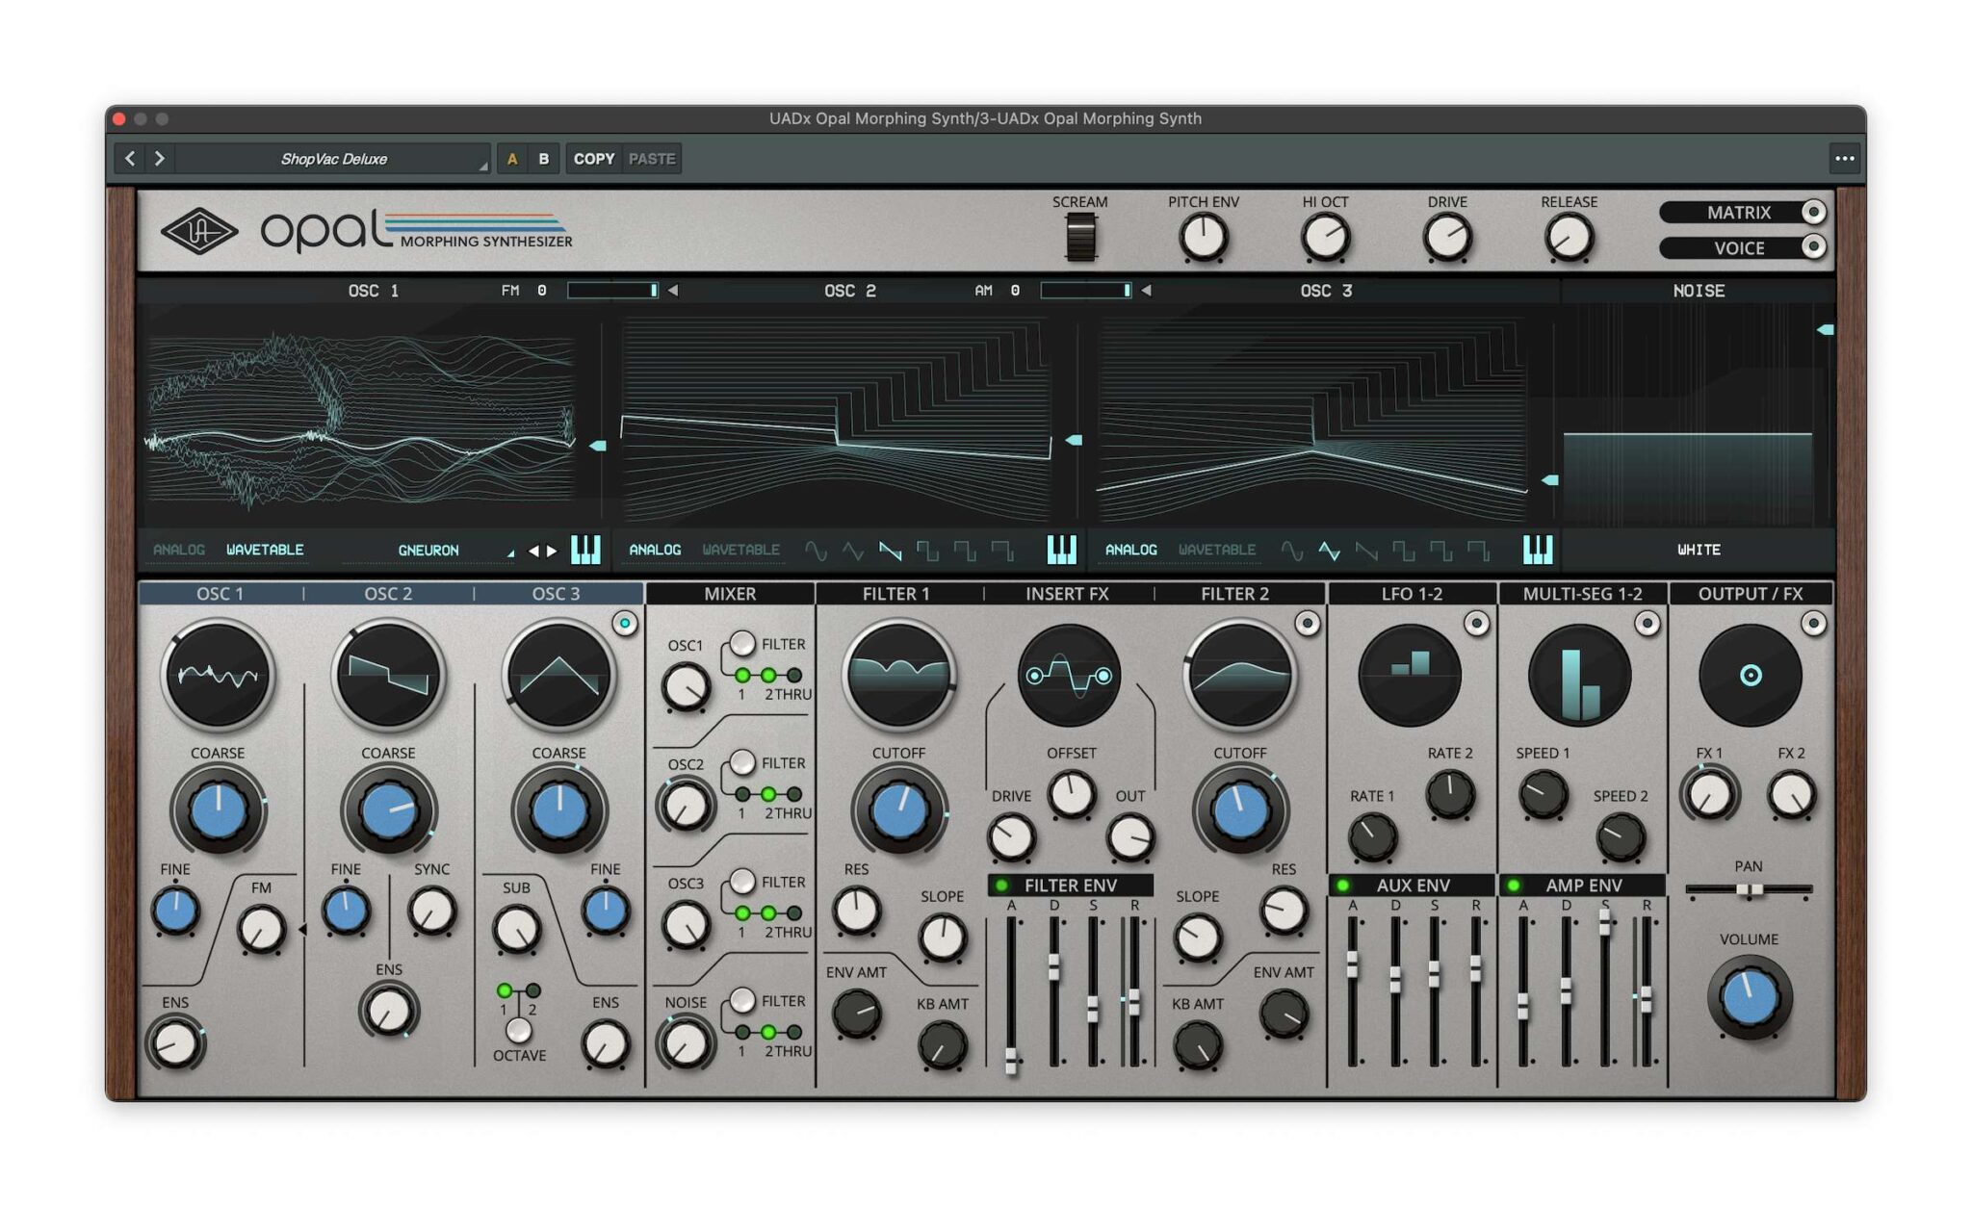Switch OSC 3 to WAVETABLE mode
Screen dimensions: 1972x1207
tap(1219, 550)
